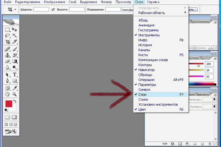The width and height of the screenshot is (221, 147).
Task: Select the Hand tool
Action: 7,94
